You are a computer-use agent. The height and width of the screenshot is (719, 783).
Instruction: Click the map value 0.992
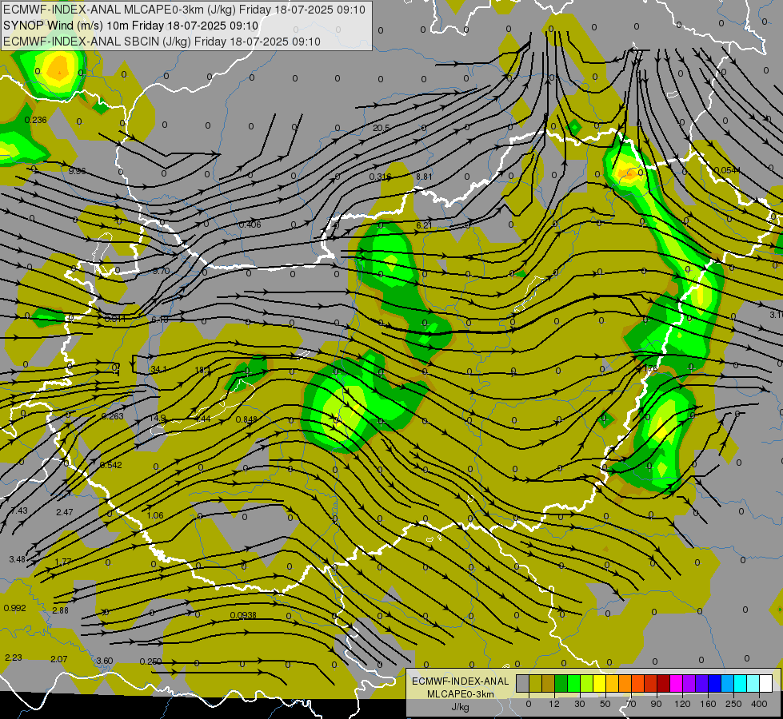(14, 608)
